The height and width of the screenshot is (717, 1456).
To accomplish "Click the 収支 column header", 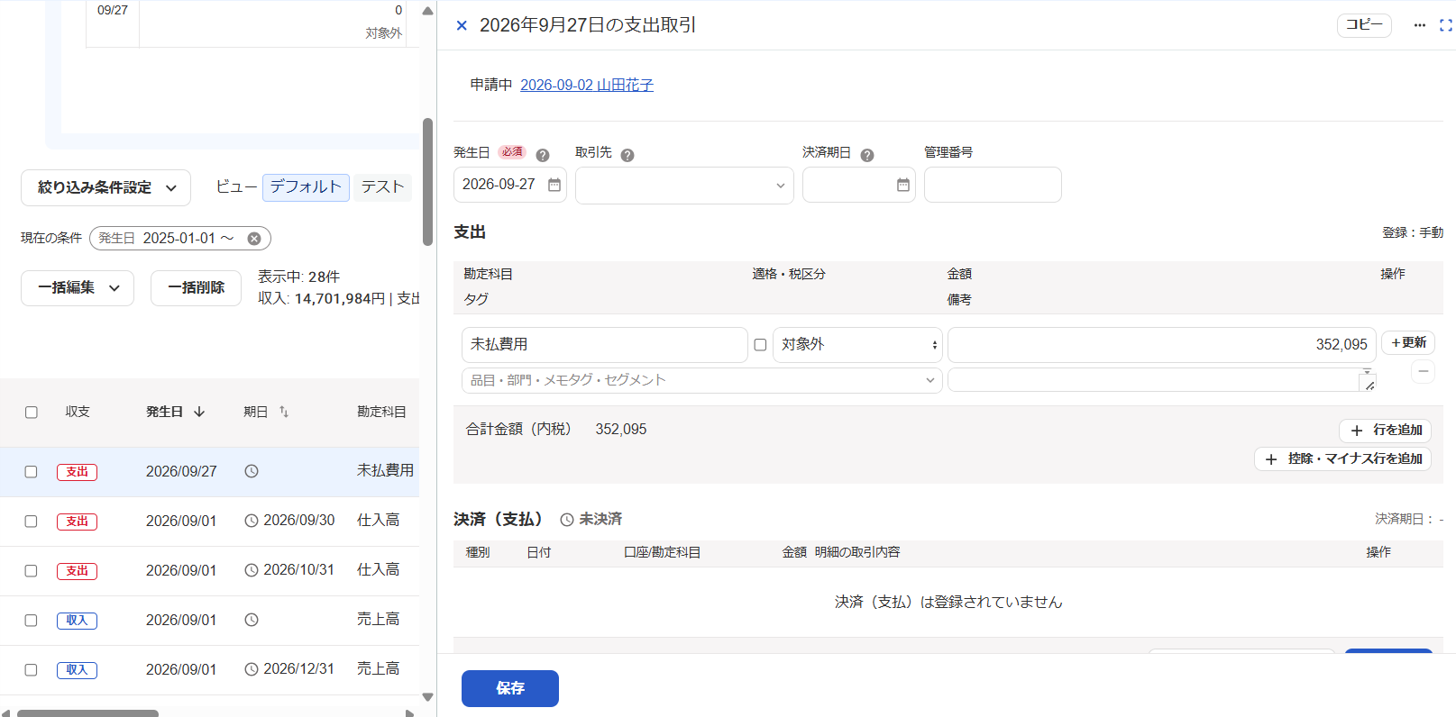I will (78, 412).
